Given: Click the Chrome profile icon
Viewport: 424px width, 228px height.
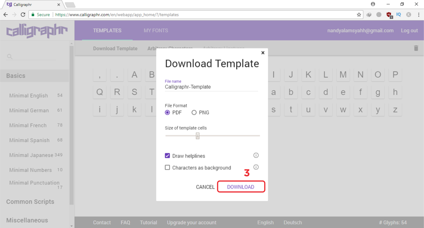Looking at the screenshot, I should pyautogui.click(x=373, y=4).
